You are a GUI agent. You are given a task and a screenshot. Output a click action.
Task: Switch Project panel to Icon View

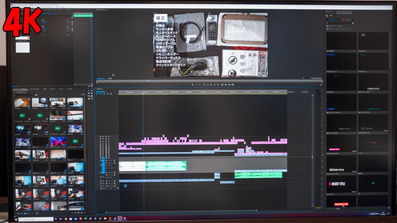pyautogui.click(x=22, y=214)
